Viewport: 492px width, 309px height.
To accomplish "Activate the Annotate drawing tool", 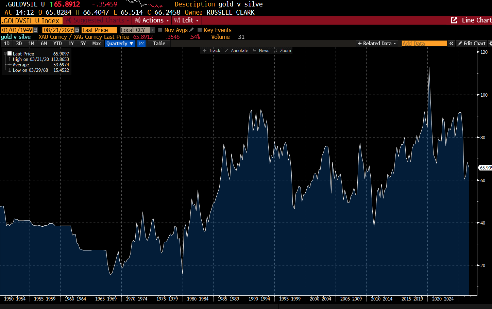I will 237,51.
